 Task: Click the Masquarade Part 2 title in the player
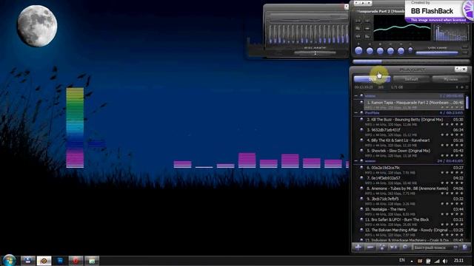(381, 11)
